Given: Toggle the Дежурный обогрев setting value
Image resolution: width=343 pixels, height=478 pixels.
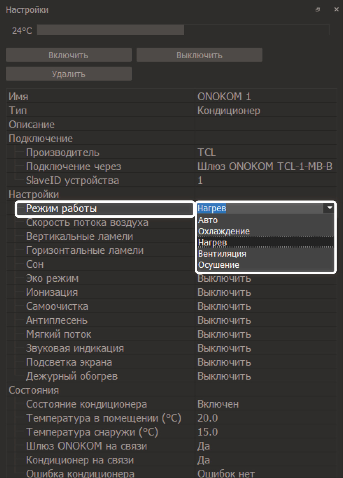Looking at the screenshot, I should [x=265, y=376].
